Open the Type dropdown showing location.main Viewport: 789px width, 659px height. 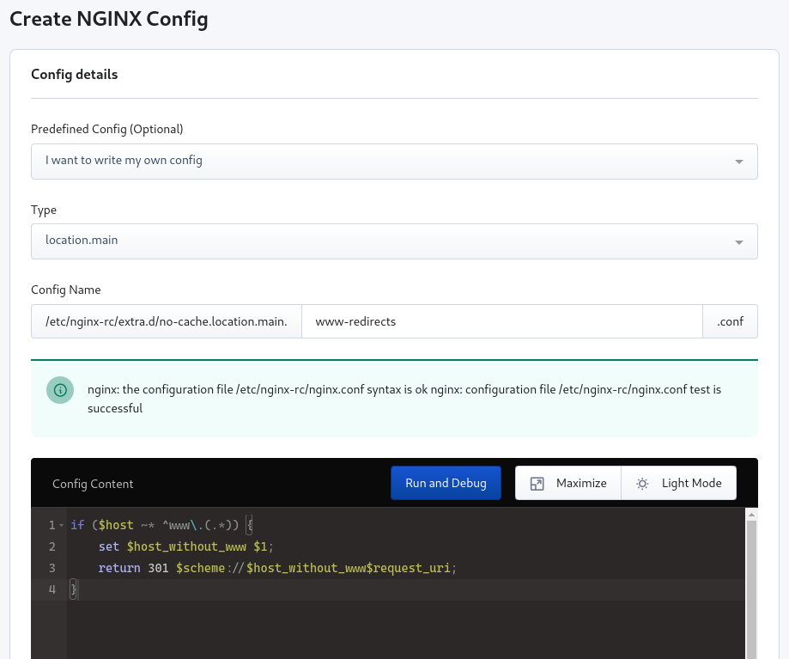394,241
